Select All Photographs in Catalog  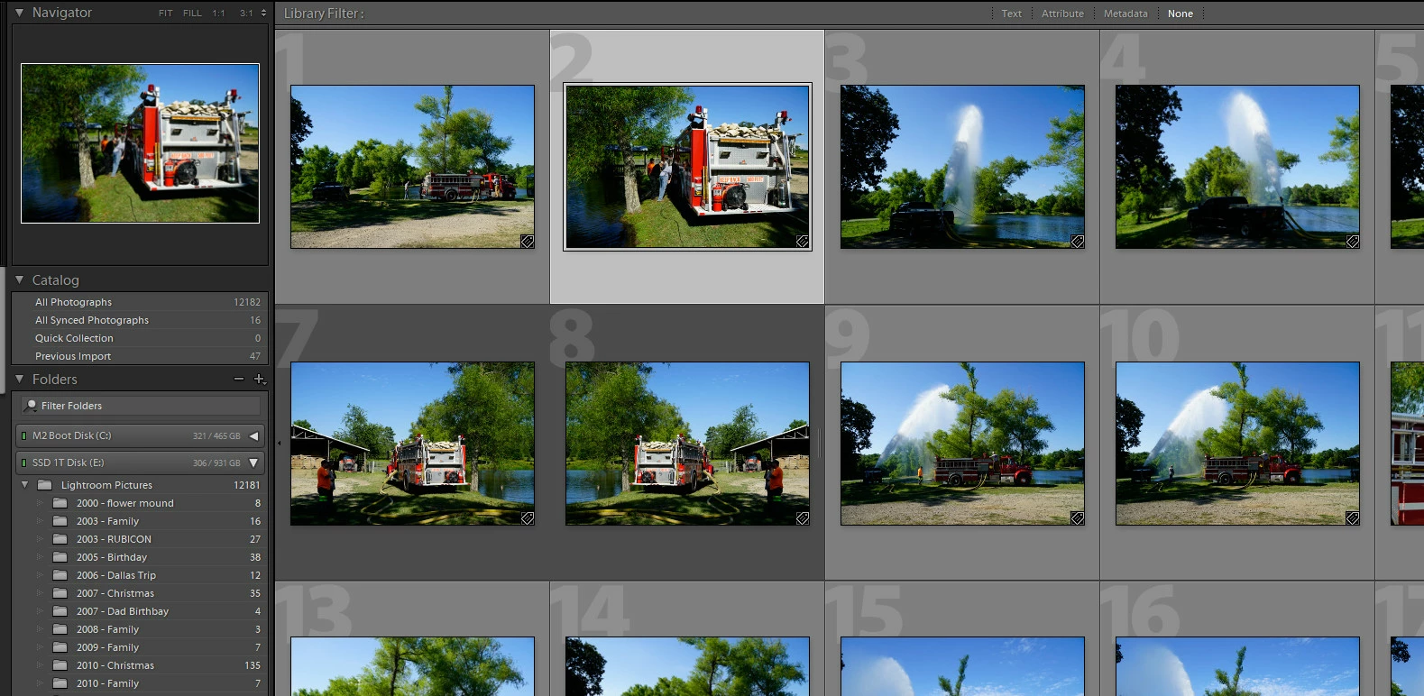pos(140,302)
